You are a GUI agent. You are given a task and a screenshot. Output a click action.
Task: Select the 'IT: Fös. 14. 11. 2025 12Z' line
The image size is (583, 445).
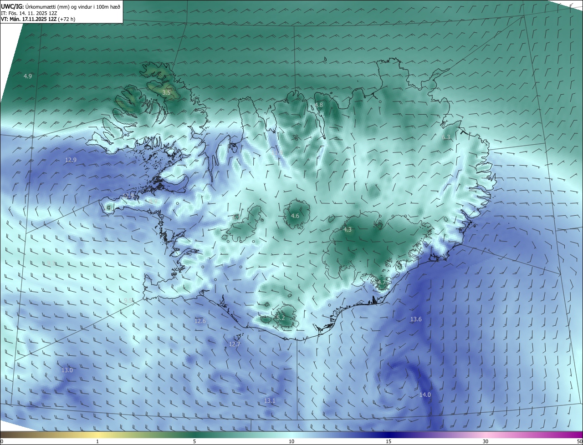click(29, 13)
